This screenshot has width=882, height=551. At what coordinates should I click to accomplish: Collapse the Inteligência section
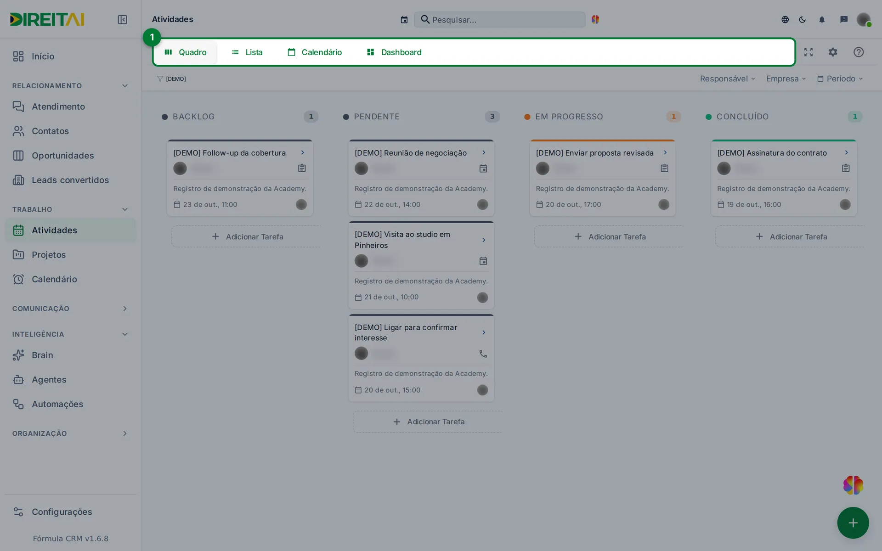click(125, 334)
